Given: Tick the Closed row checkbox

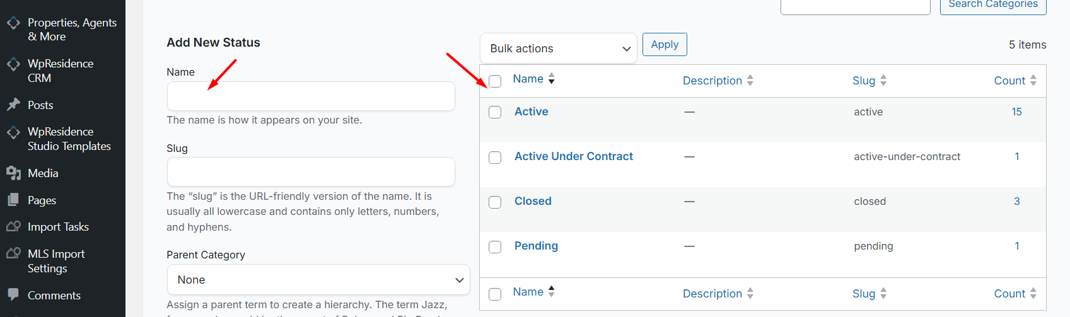Looking at the screenshot, I should [x=495, y=202].
